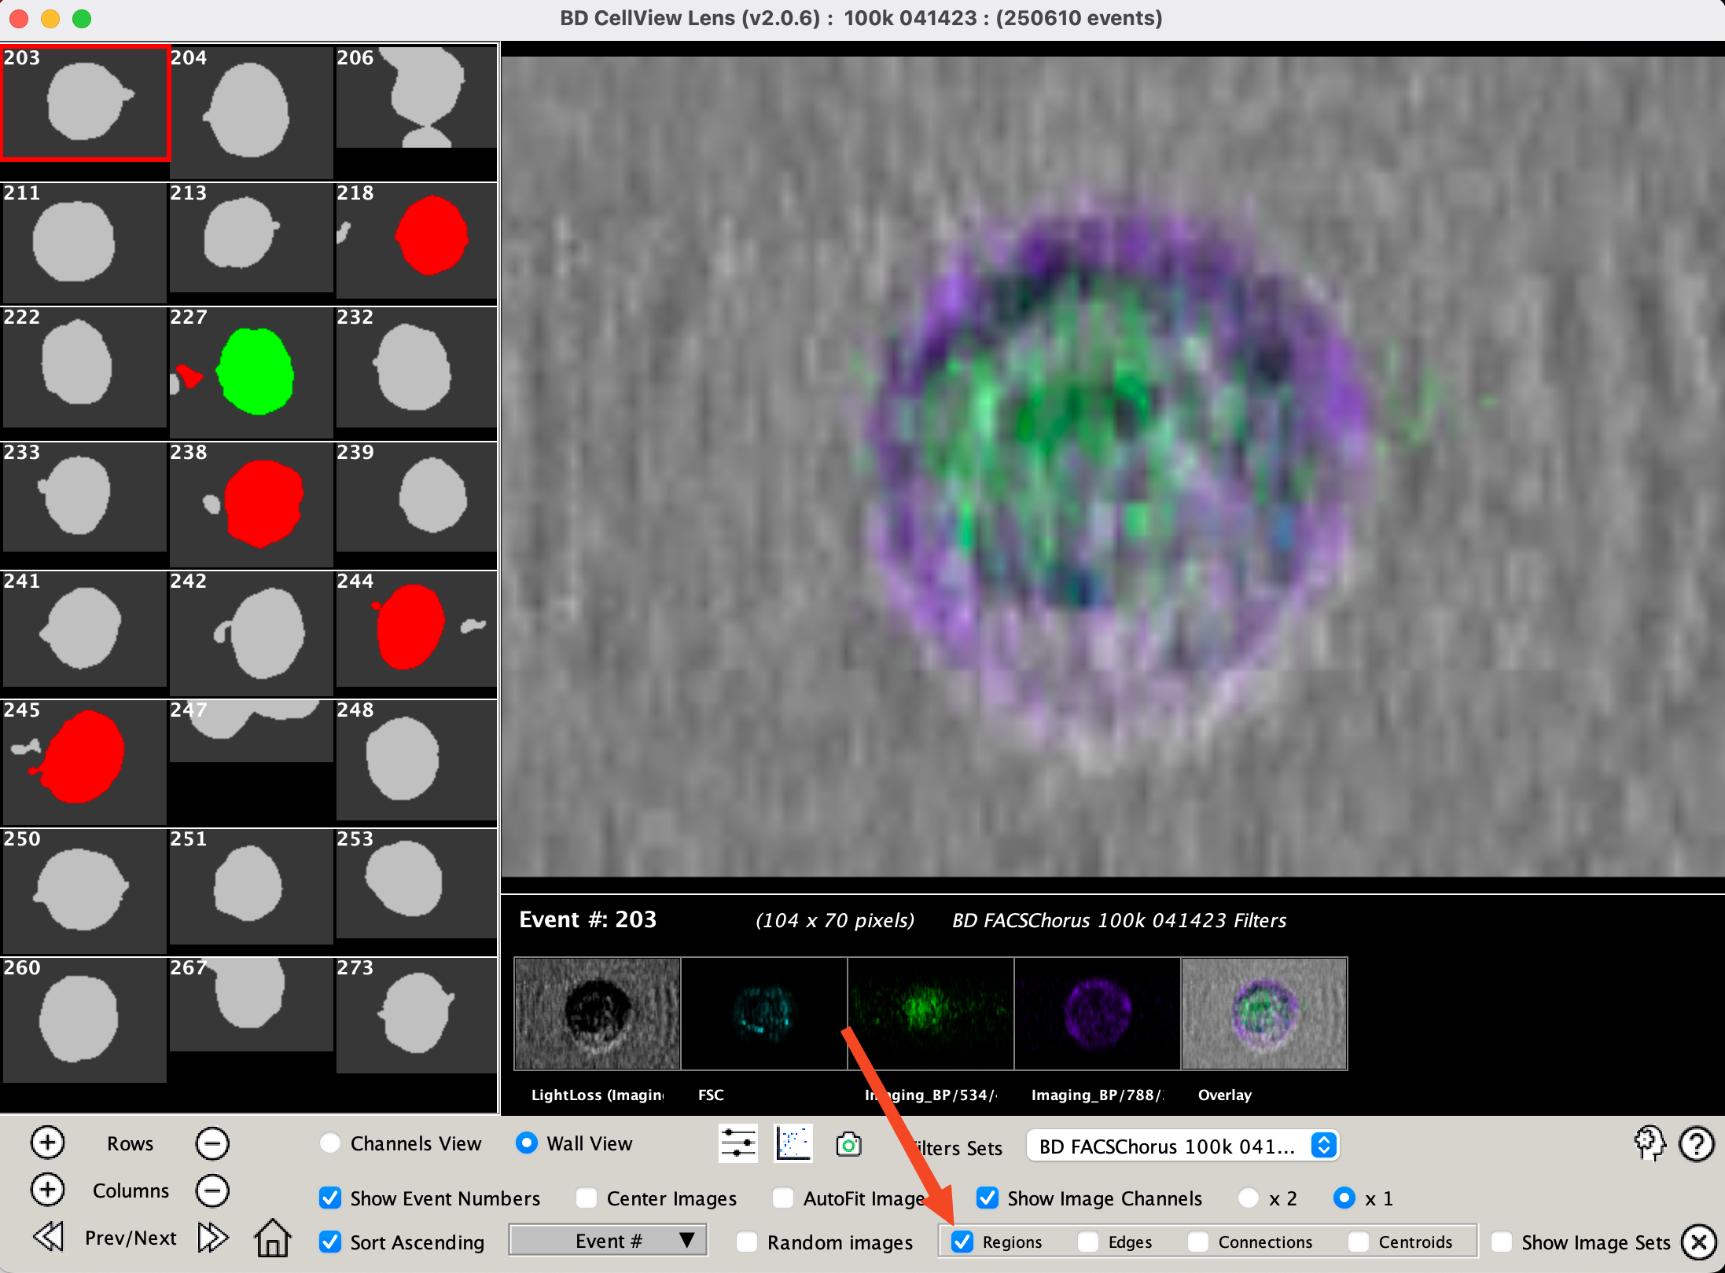The image size is (1725, 1273).
Task: Open the scatter plot icon
Action: [793, 1143]
